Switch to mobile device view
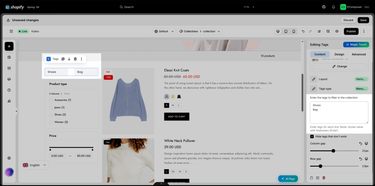This screenshot has height=186, width=375. point(294,31)
